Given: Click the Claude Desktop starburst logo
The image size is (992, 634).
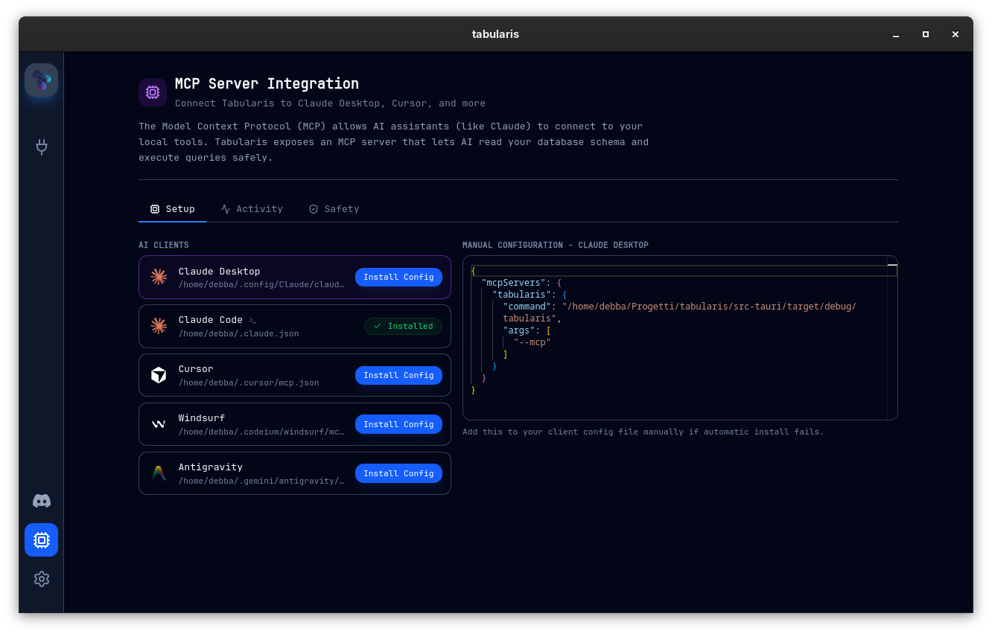Looking at the screenshot, I should click(x=159, y=277).
